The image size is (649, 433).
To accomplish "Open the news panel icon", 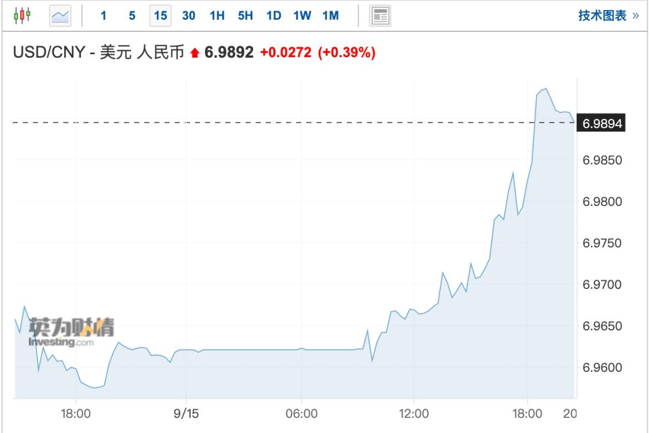I will coord(379,16).
